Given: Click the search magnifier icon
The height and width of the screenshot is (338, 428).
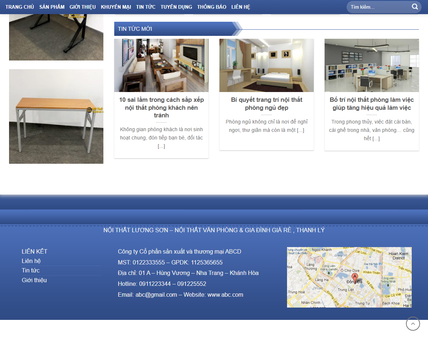Looking at the screenshot, I should coord(414,7).
